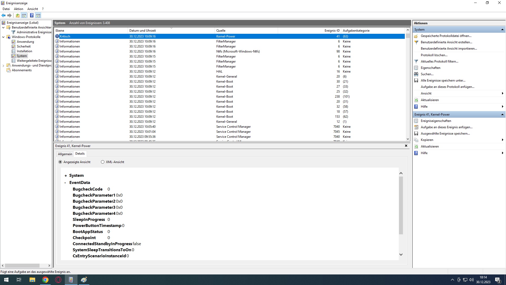Click 'Protokoll löschen...' action link
This screenshot has height=285, width=506.
[434, 55]
